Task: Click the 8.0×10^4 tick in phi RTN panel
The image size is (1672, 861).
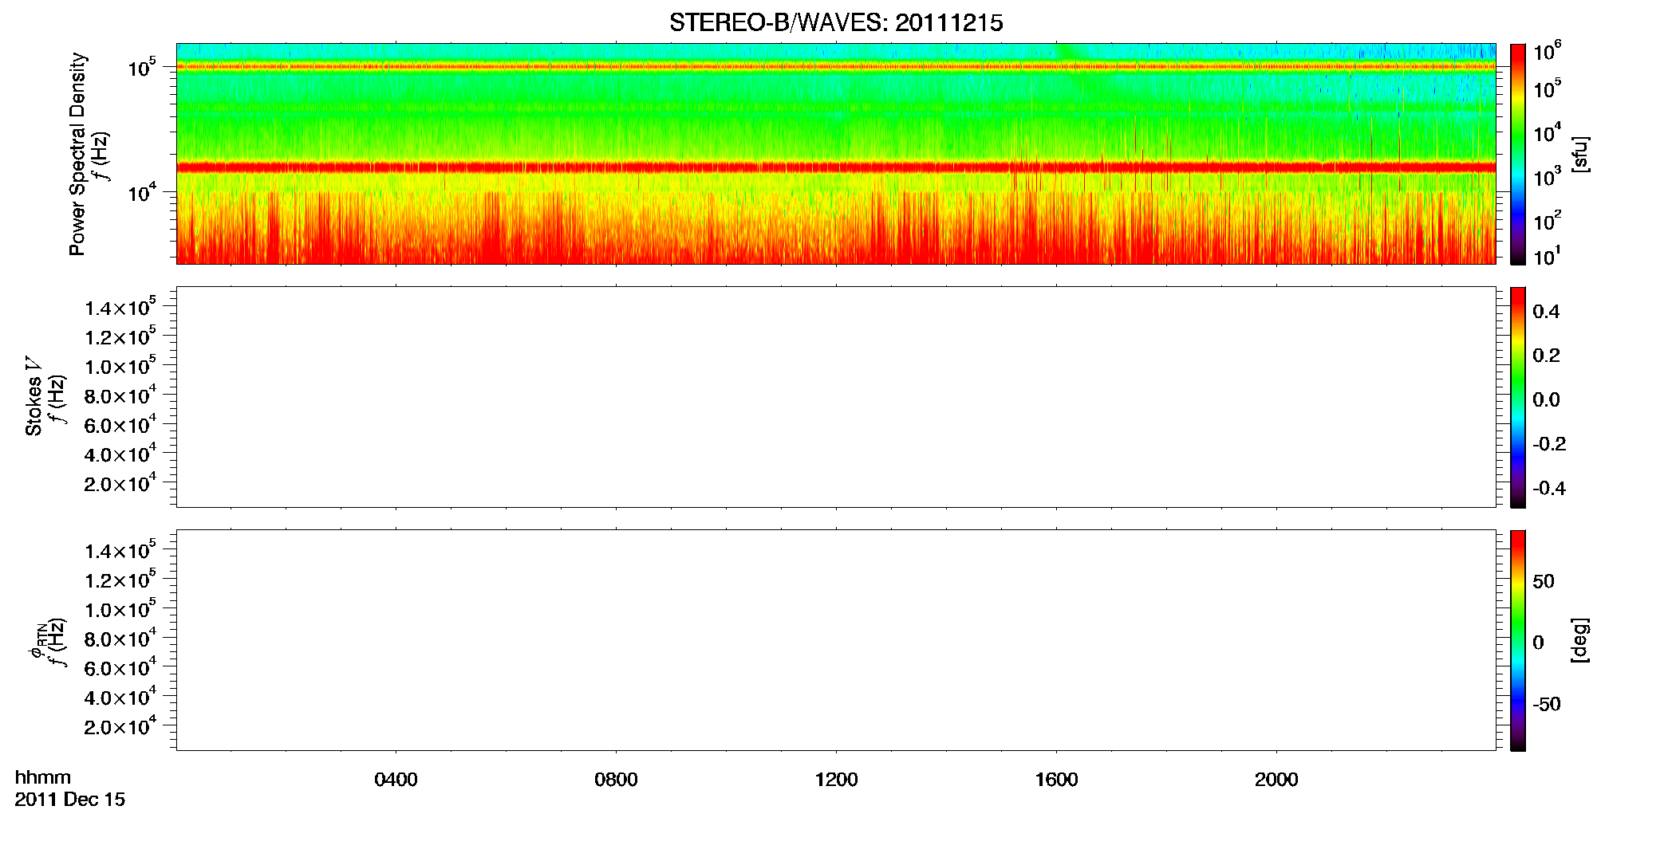Action: (120, 638)
